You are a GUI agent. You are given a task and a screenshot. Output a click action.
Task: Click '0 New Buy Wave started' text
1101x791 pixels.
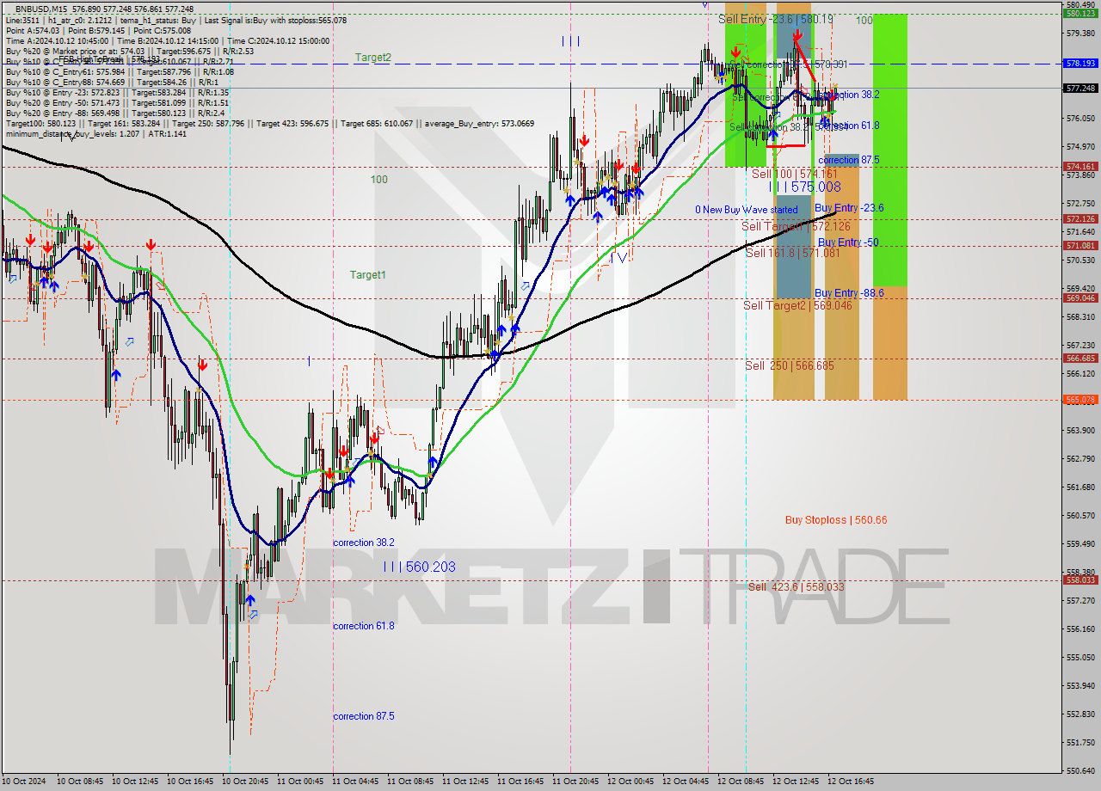click(747, 210)
